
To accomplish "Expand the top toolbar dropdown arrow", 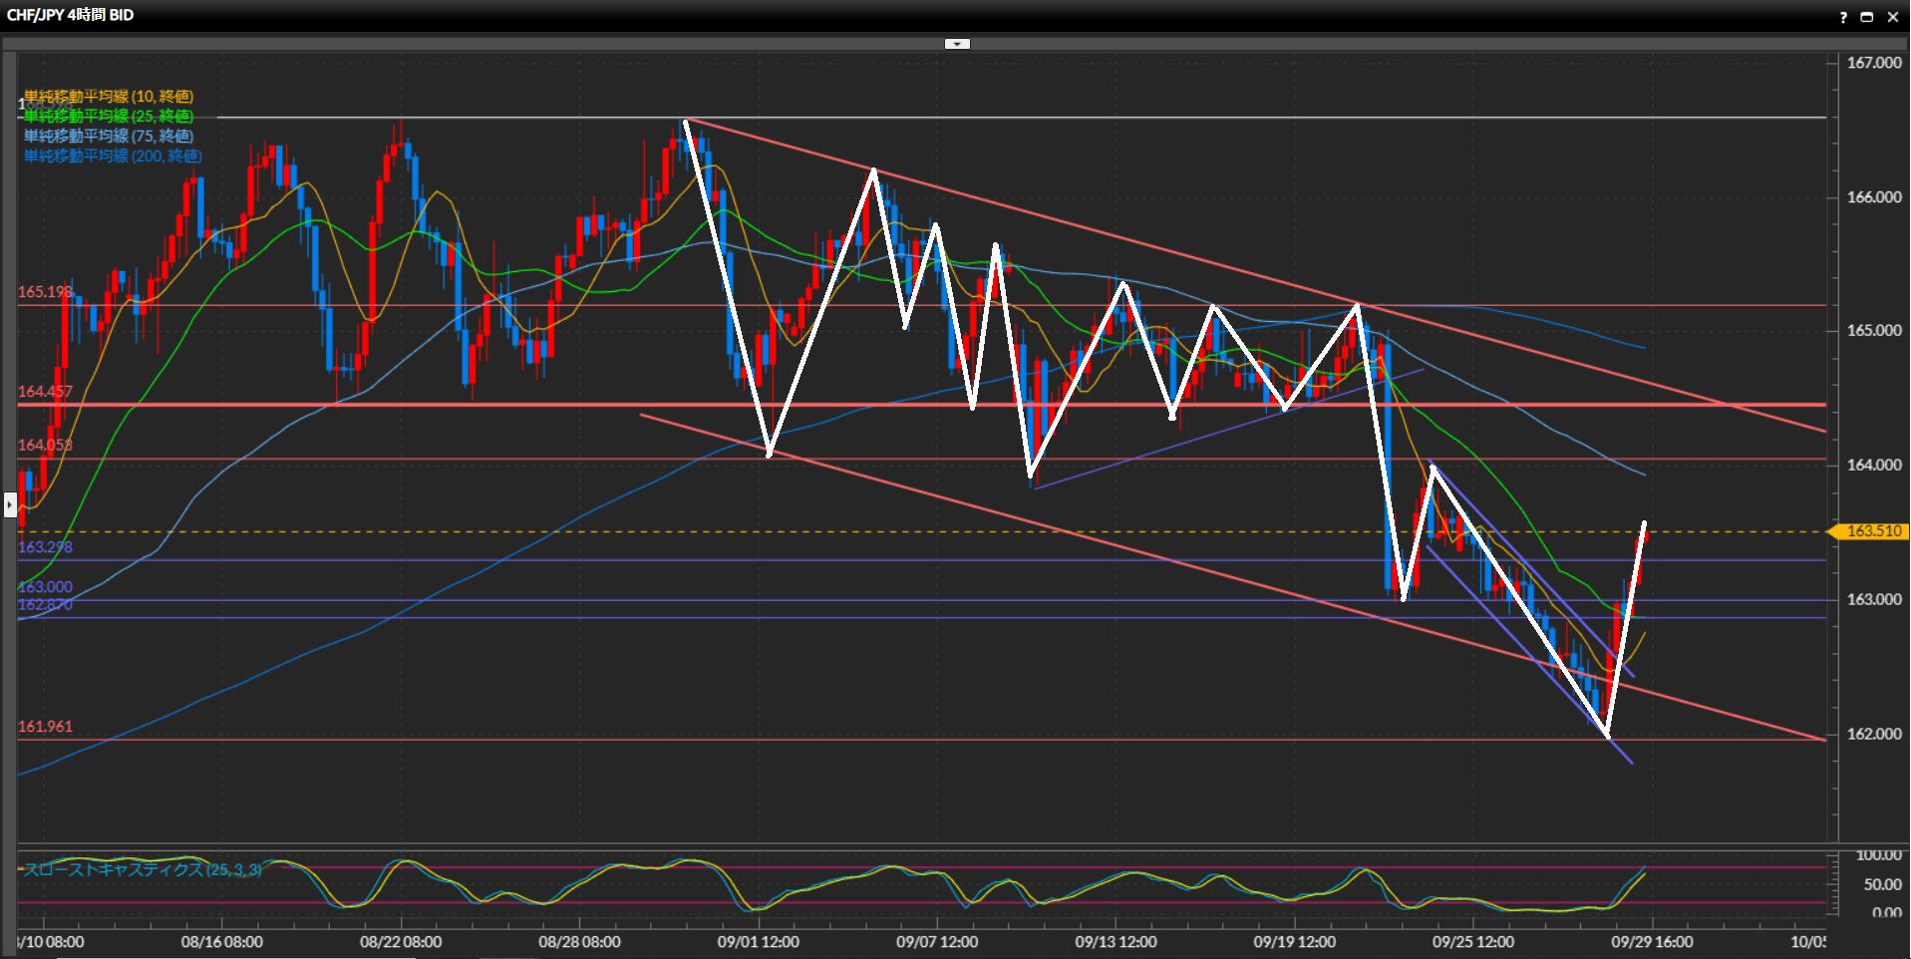I will (x=957, y=44).
